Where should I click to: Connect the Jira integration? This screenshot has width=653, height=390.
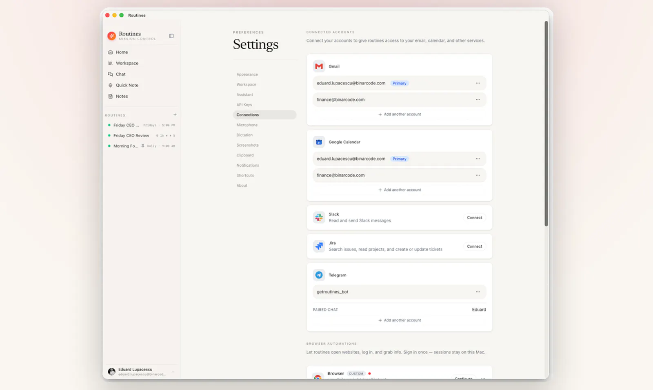click(475, 247)
